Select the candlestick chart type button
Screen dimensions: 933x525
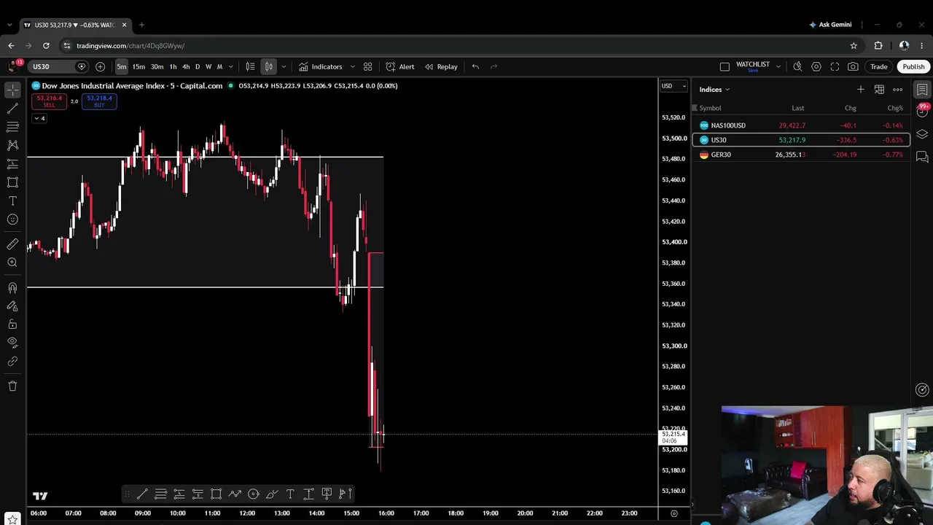point(269,66)
